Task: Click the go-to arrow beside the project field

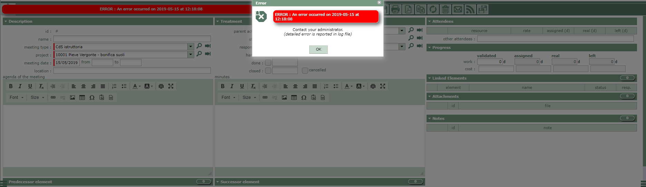Action: pos(208,54)
